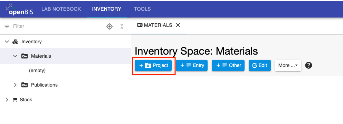Click the MATERIALS tab folder icon
This screenshot has width=343, height=124.
point(140,25)
